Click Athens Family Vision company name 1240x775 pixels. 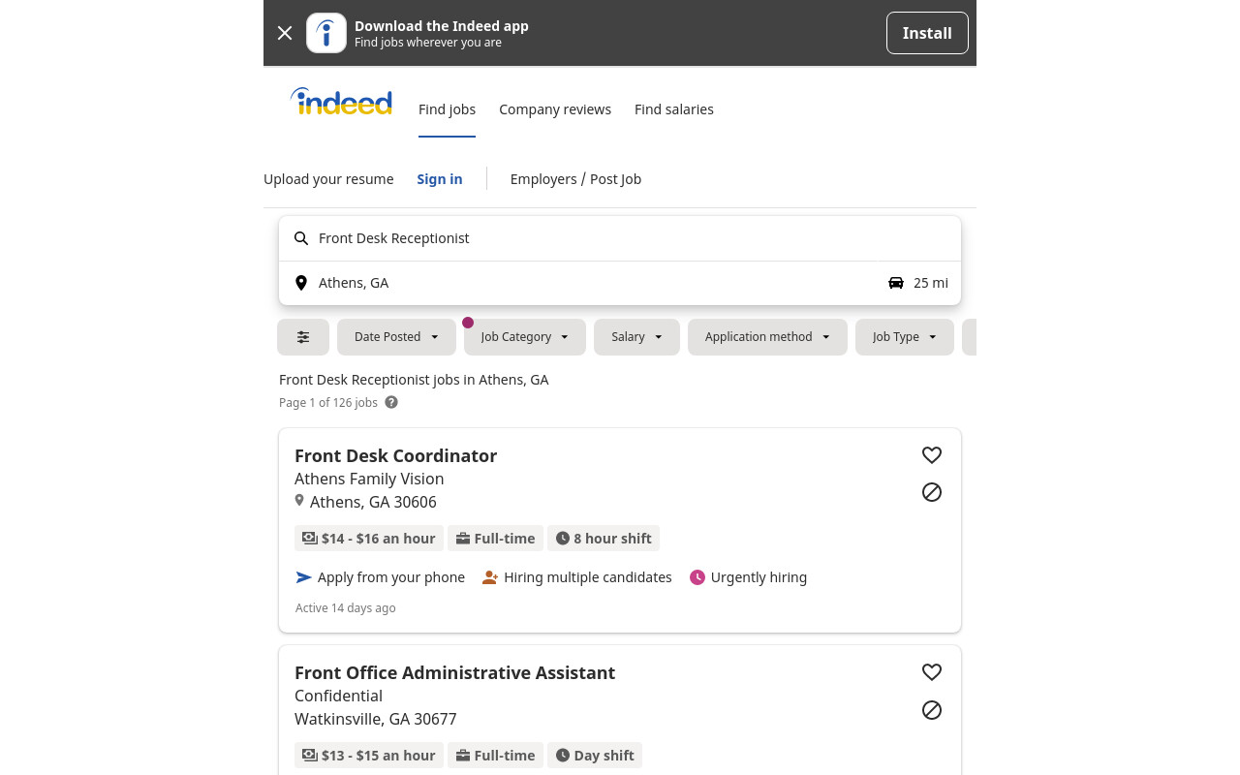369,479
